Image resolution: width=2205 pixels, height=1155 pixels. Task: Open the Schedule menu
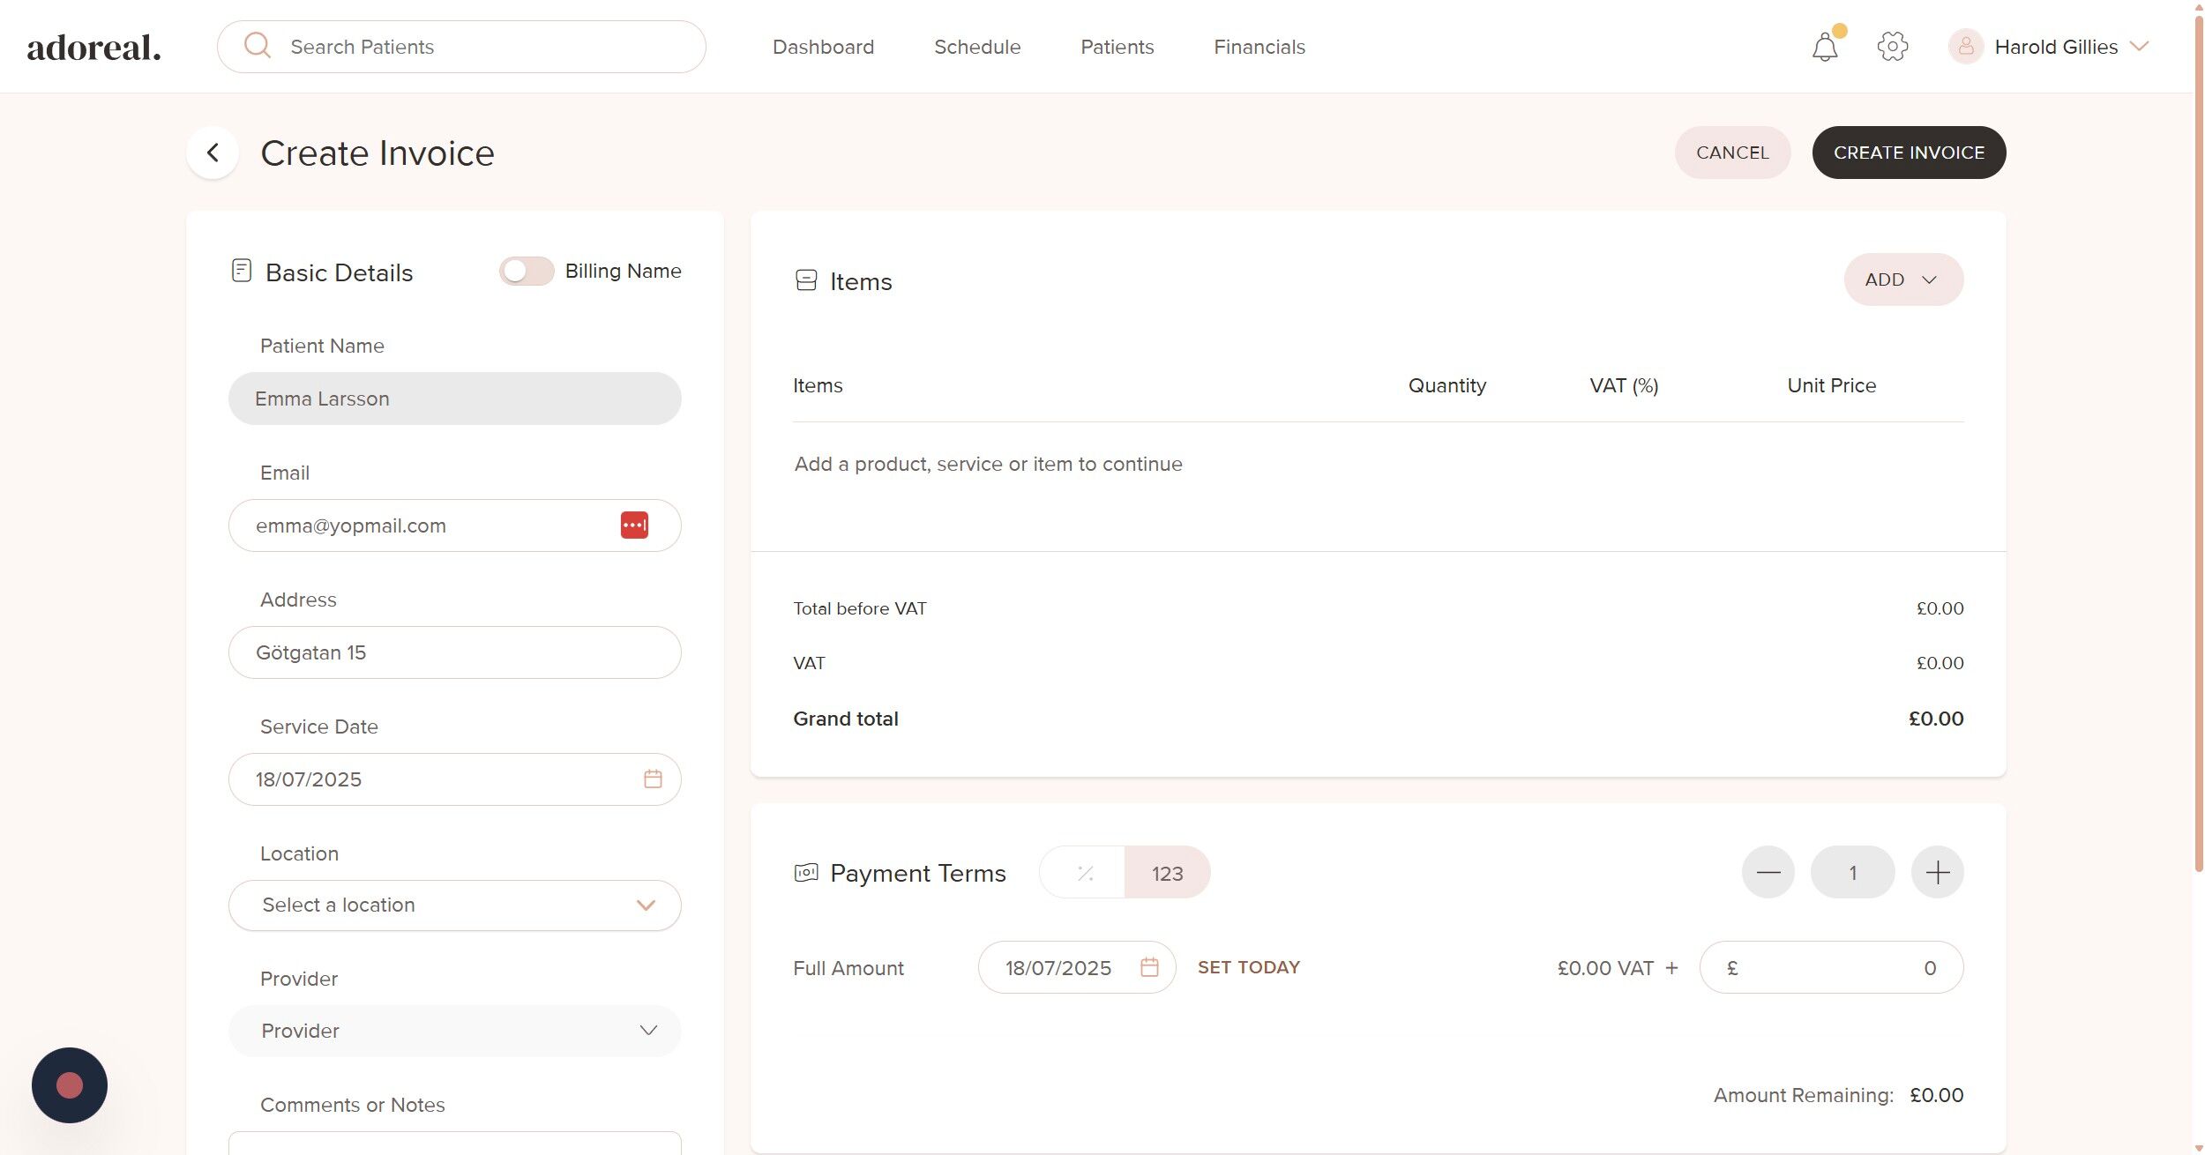pos(976,47)
